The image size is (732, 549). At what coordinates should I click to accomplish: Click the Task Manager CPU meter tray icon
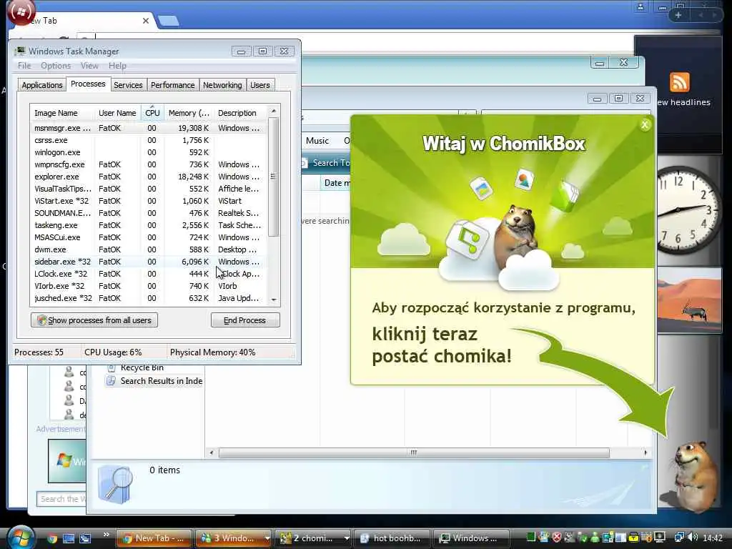(x=531, y=538)
